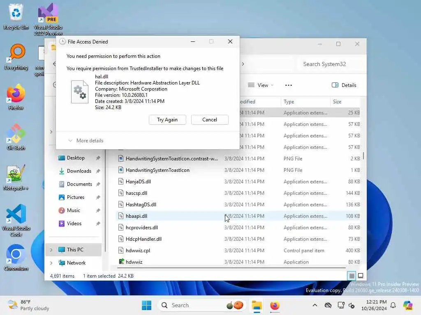Viewport: 421px width, 315px height.
Task: Open the weather widget showing 86°F
Action: (x=28, y=305)
